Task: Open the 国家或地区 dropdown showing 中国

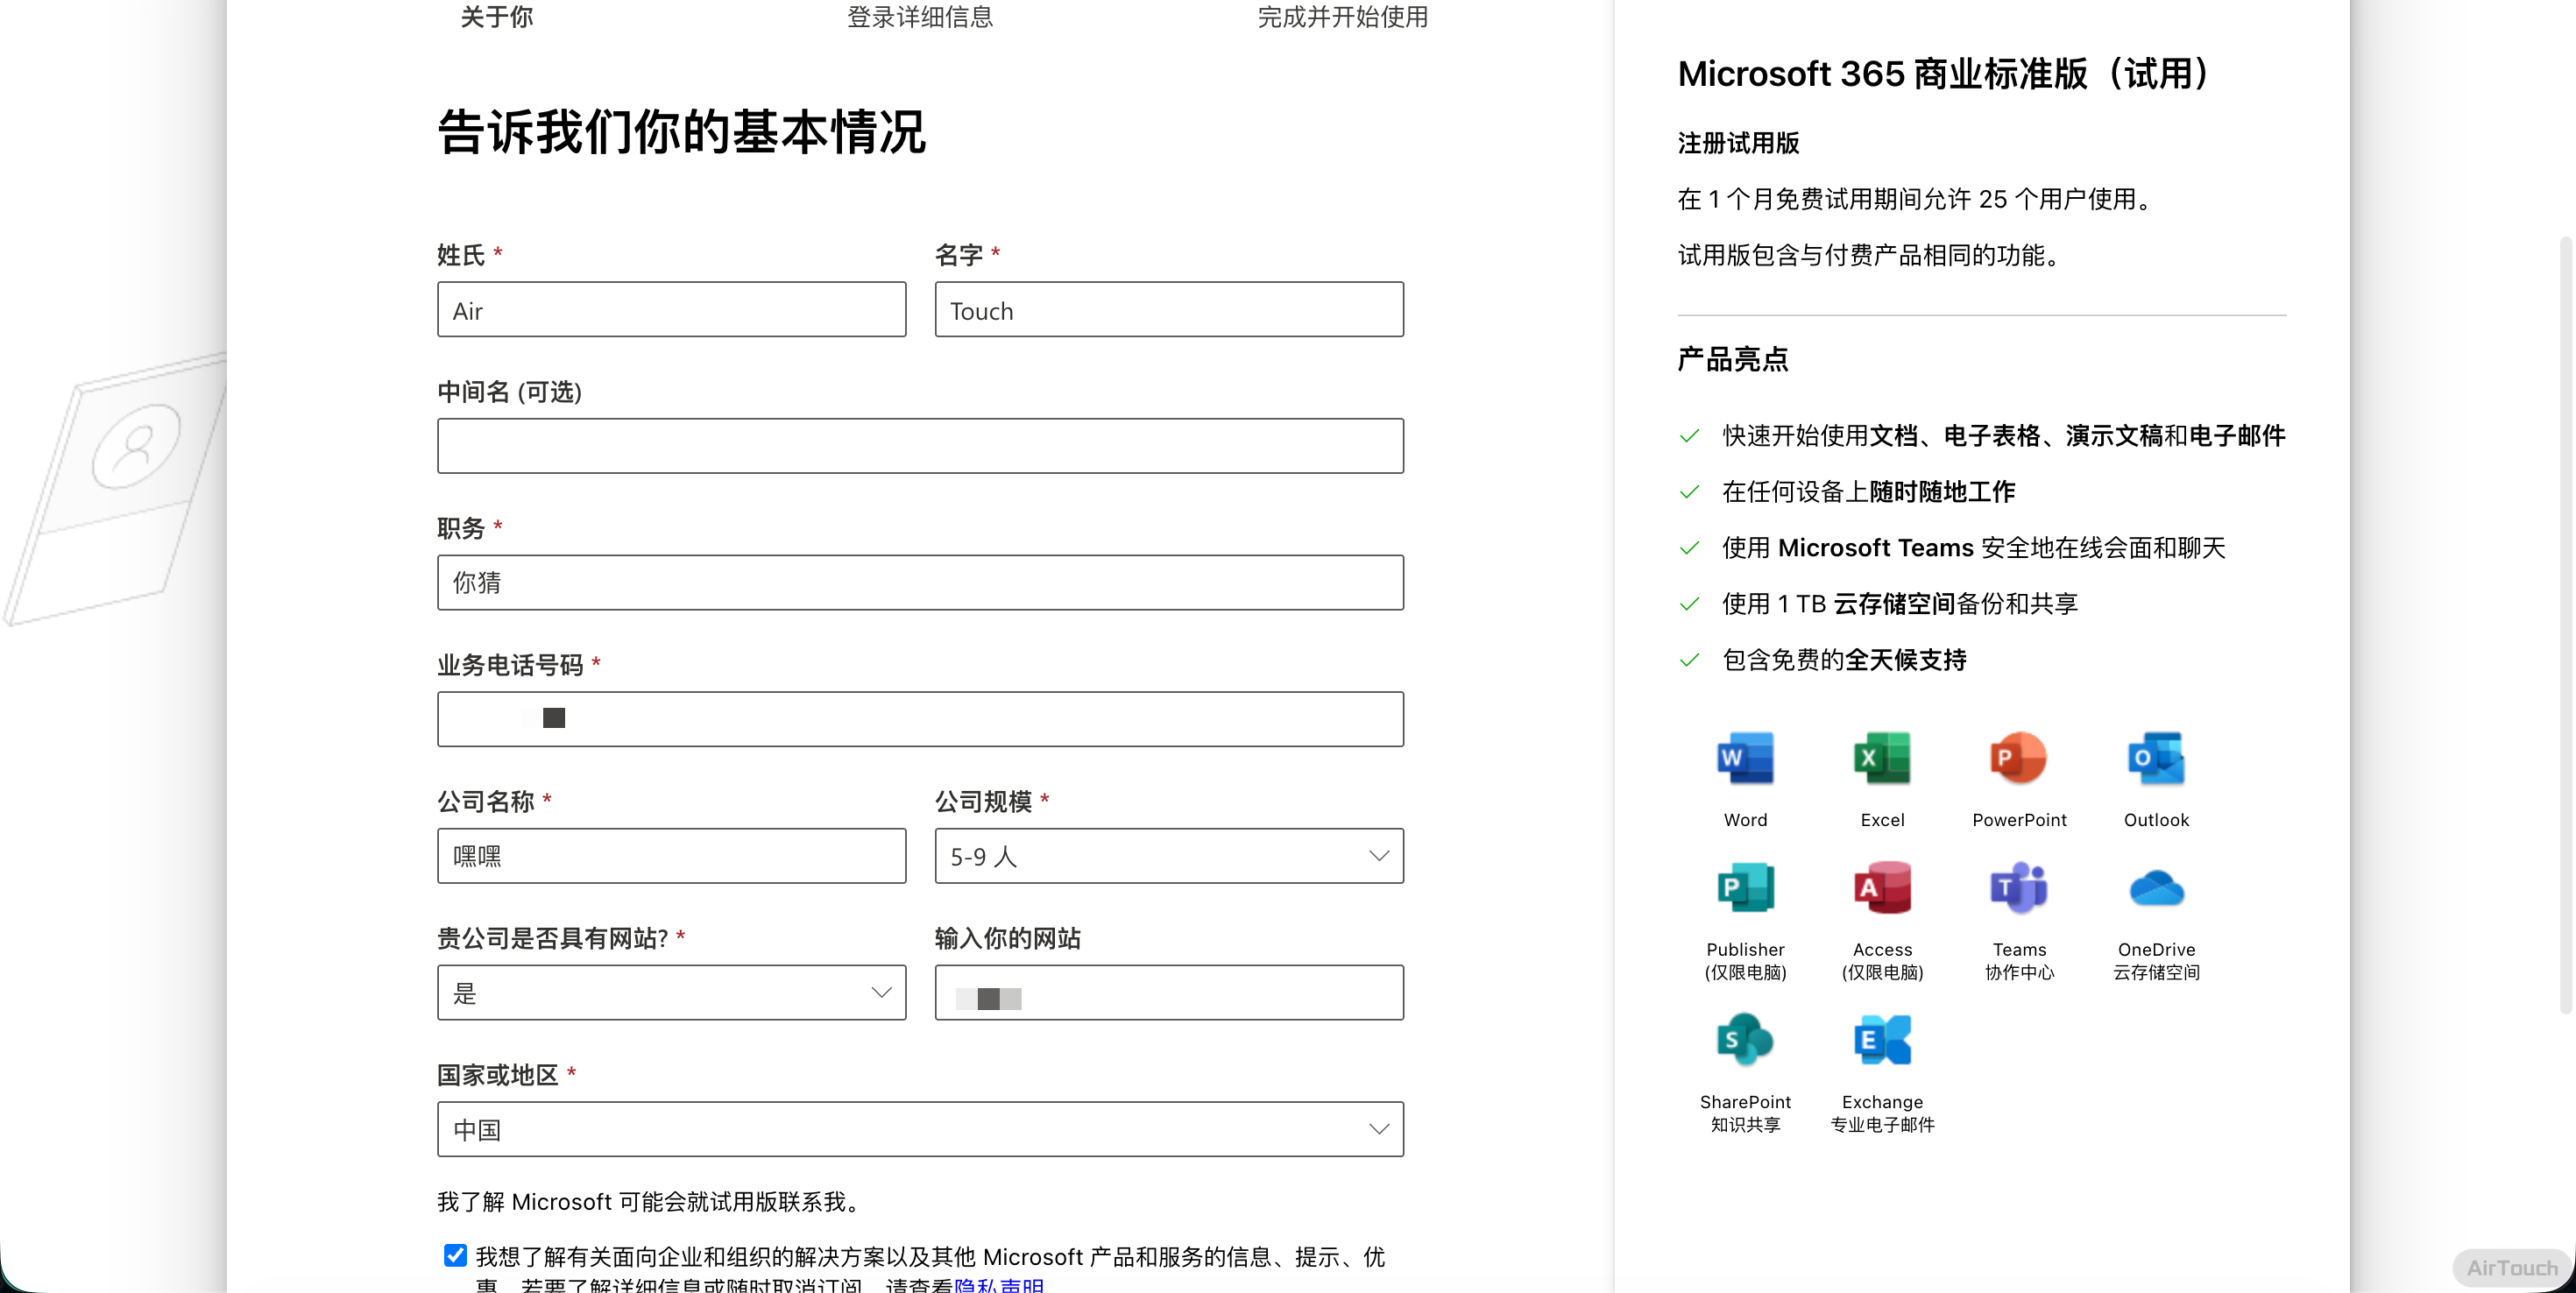Action: [x=920, y=1130]
